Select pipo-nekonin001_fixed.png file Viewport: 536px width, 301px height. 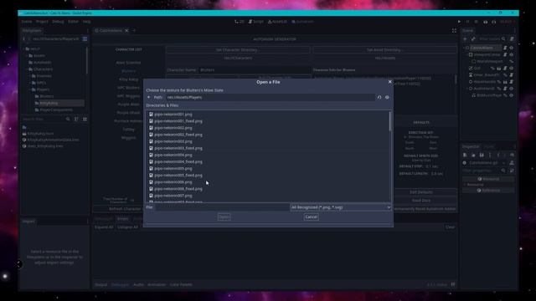[178, 121]
